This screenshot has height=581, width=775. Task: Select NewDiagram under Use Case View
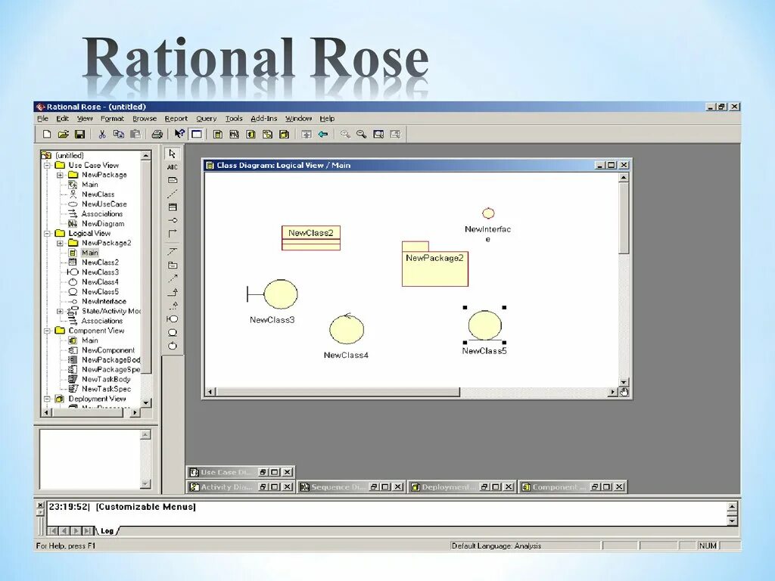point(103,224)
